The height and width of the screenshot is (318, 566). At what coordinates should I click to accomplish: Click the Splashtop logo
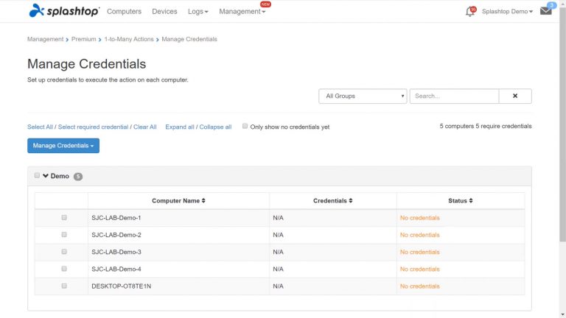pos(64,11)
